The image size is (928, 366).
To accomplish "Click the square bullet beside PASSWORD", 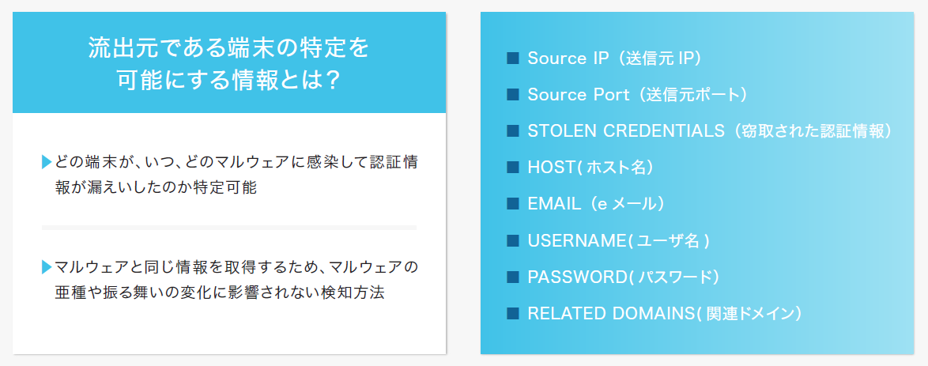I will point(513,277).
